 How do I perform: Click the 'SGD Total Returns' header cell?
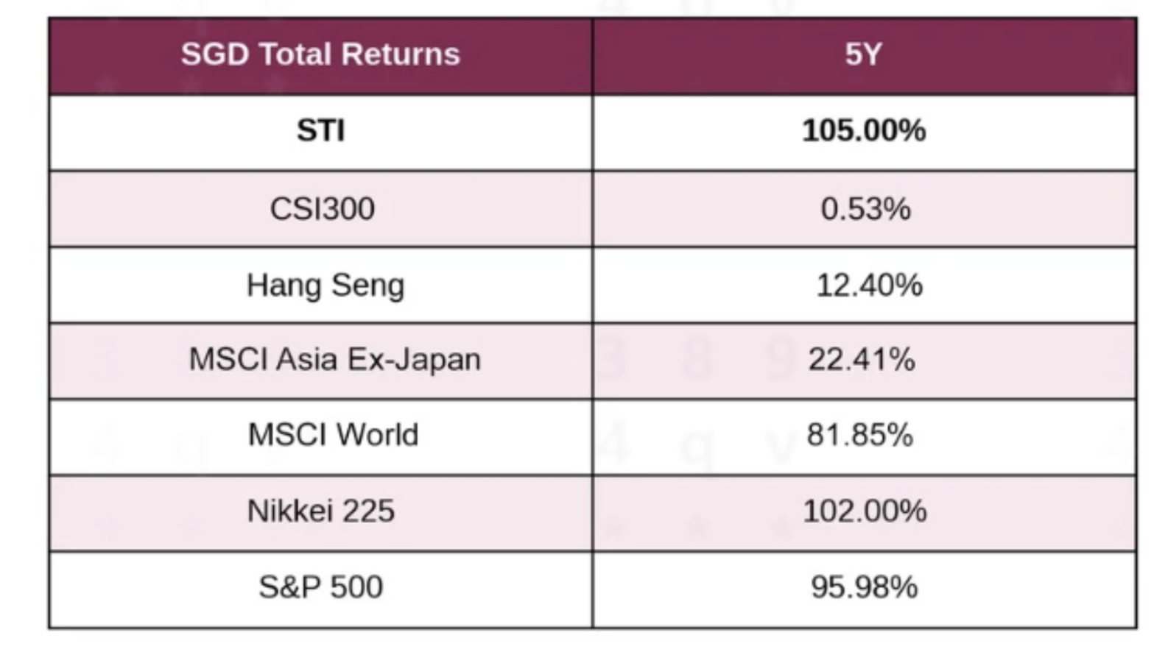point(320,54)
